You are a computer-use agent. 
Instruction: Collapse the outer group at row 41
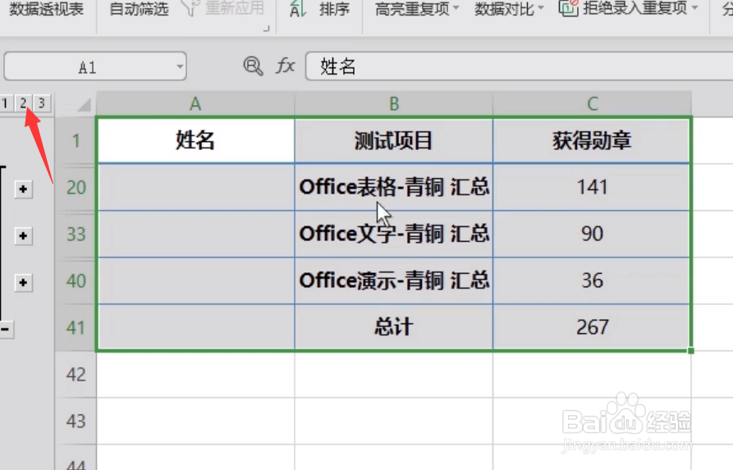pos(6,330)
